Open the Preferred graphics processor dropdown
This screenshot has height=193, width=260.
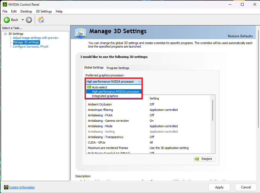pyautogui.click(x=139, y=81)
